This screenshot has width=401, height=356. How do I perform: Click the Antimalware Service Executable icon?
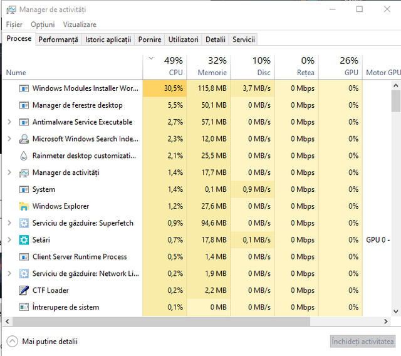pyautogui.click(x=24, y=122)
